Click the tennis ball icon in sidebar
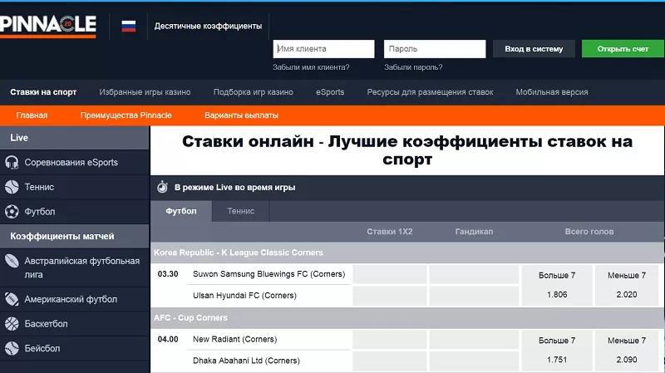This screenshot has width=665, height=373. tap(12, 187)
